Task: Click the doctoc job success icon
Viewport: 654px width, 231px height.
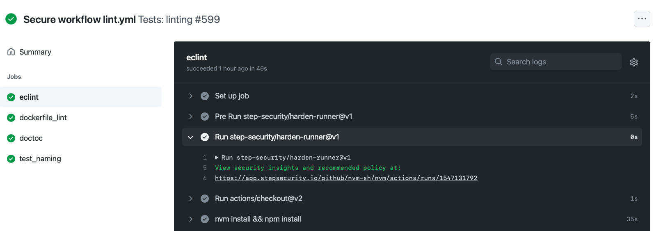Action: pos(11,138)
